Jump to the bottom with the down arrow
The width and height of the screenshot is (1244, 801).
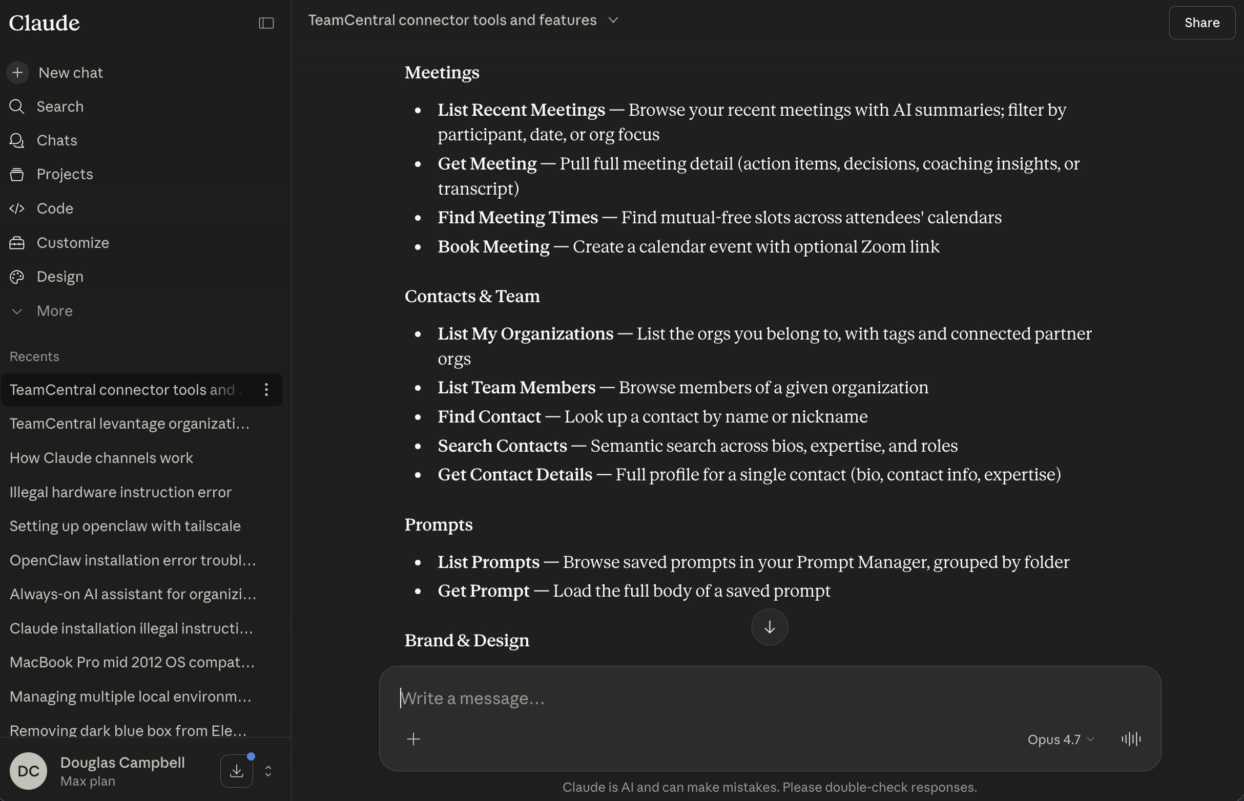770,627
